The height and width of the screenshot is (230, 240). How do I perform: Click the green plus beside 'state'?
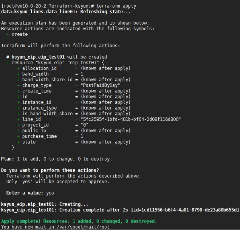(18, 142)
